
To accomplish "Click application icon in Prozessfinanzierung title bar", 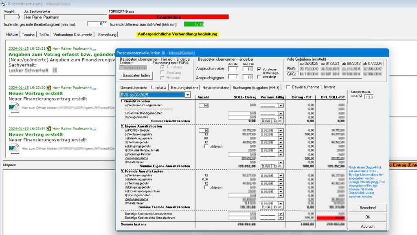I will click(x=3, y=4).
